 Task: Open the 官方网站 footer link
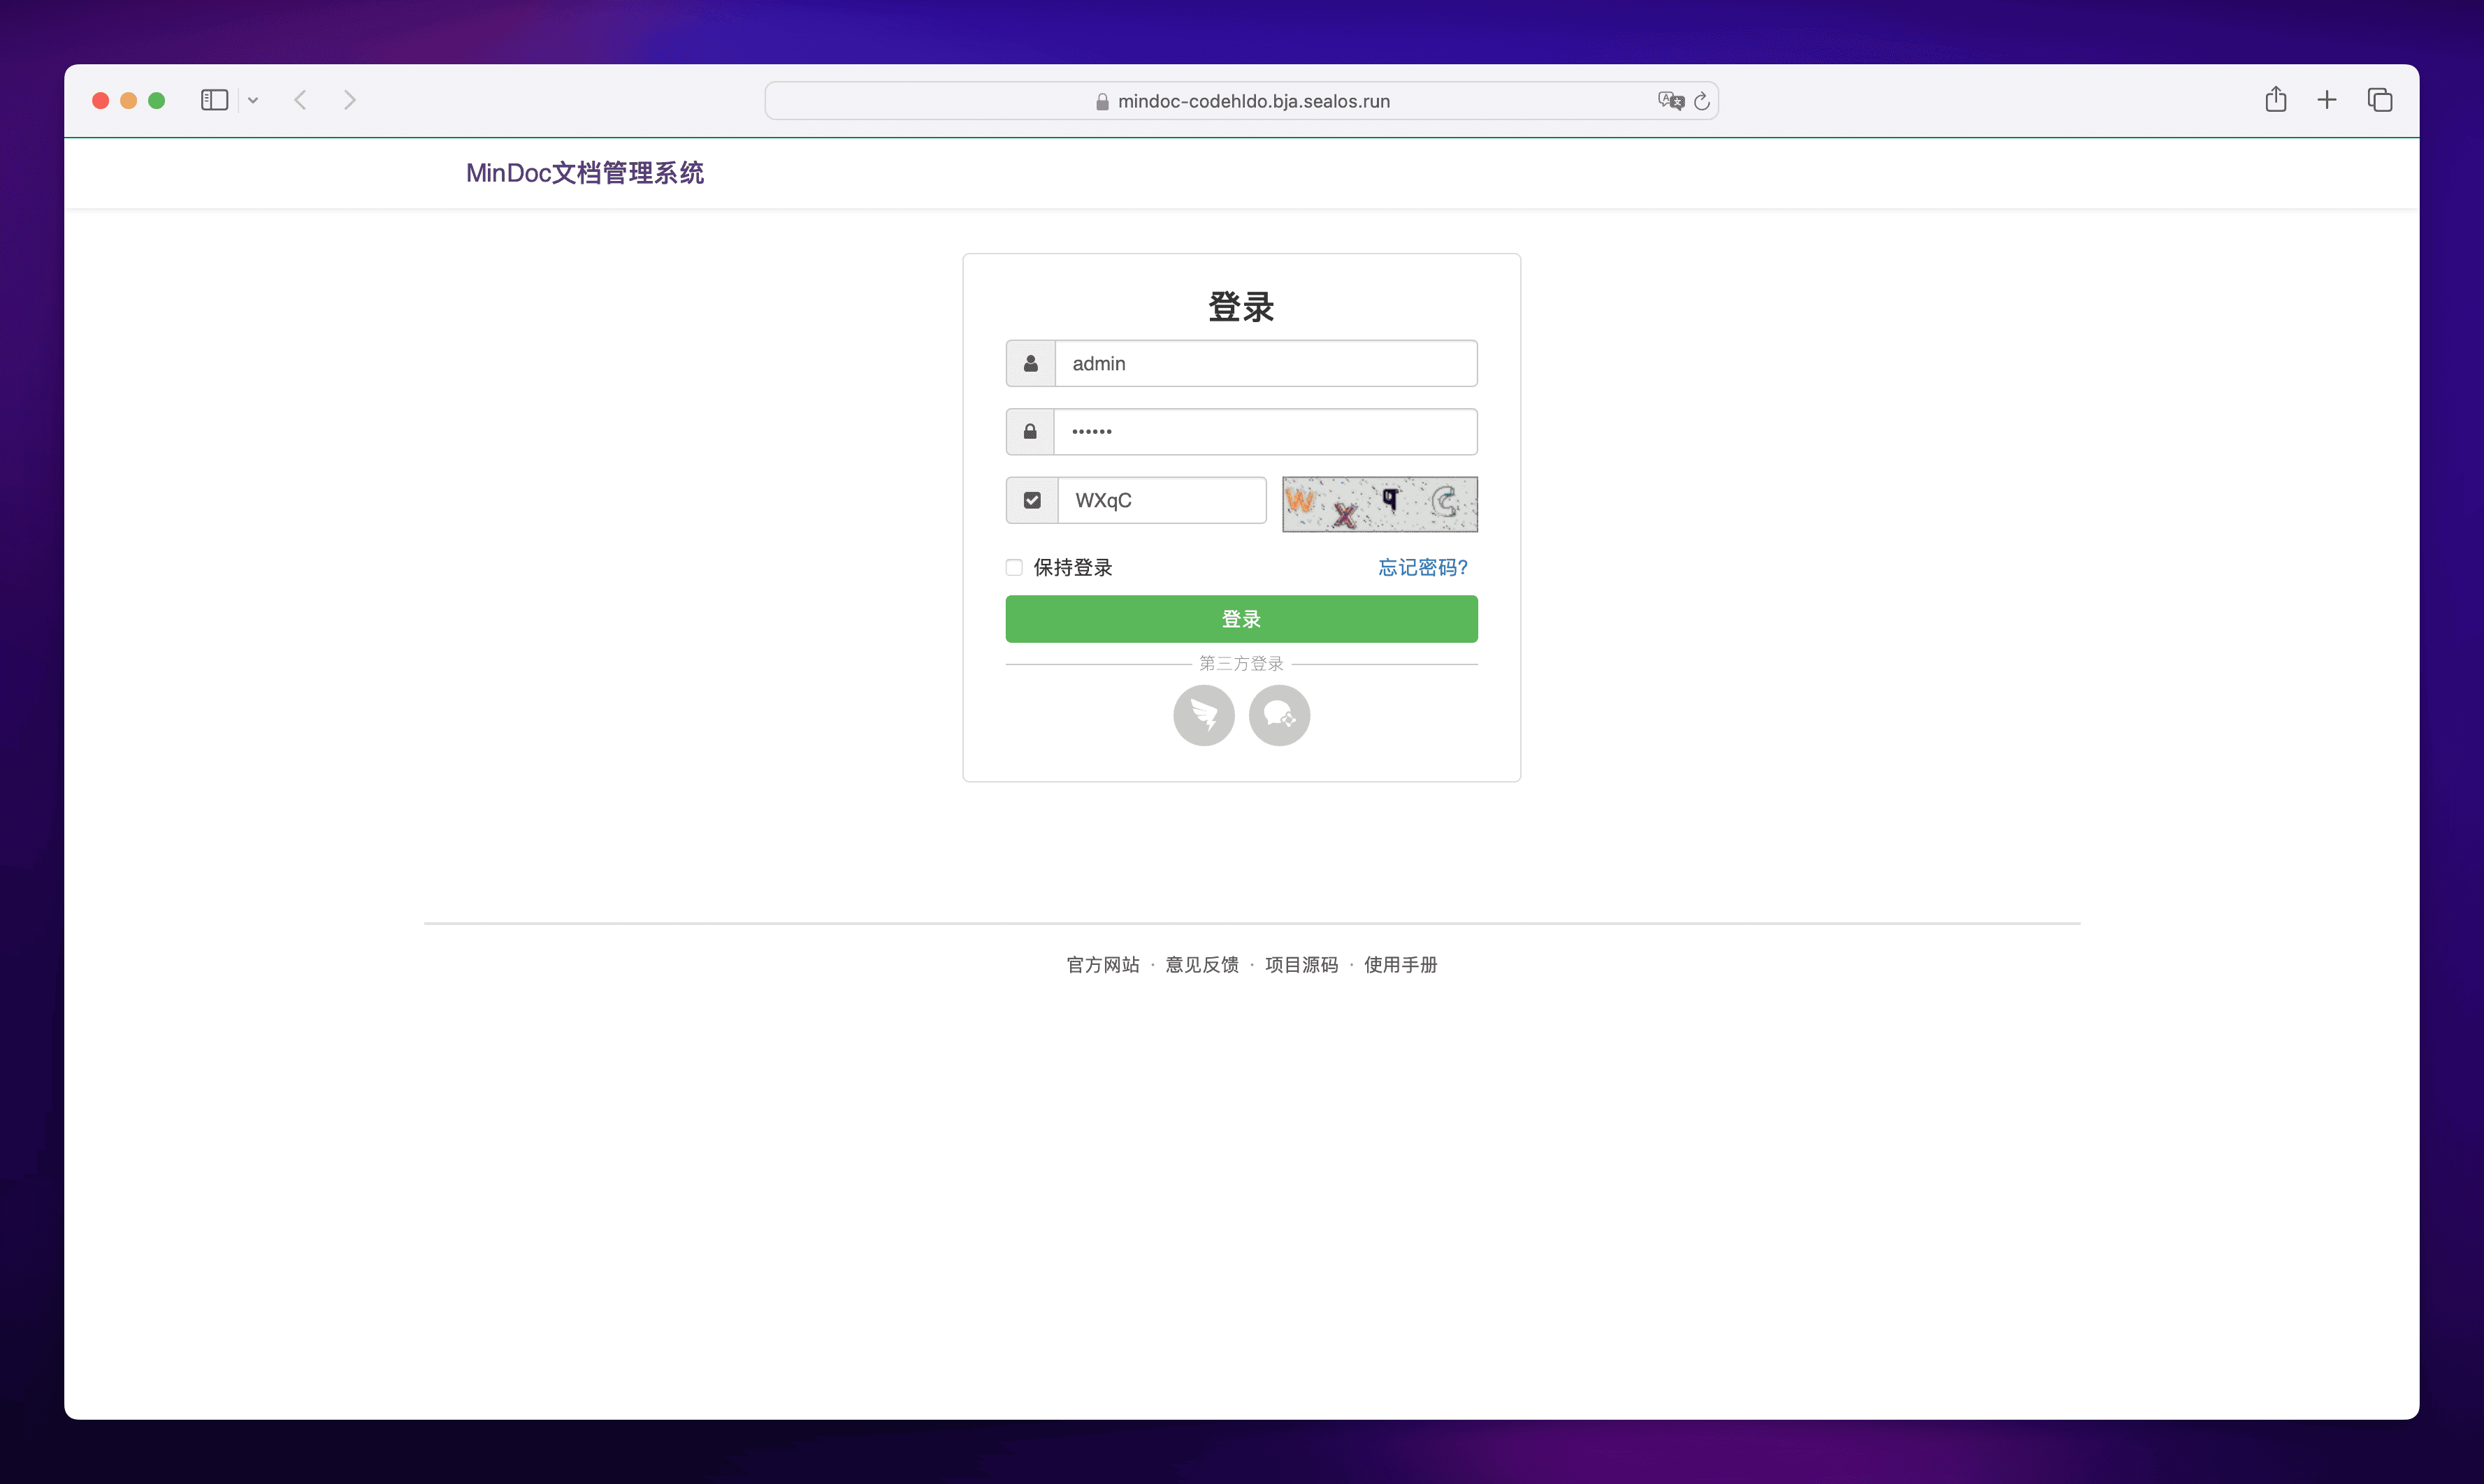1102,965
